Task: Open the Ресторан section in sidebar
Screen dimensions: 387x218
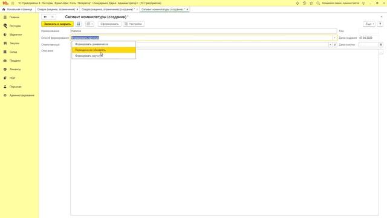Action: click(x=15, y=26)
